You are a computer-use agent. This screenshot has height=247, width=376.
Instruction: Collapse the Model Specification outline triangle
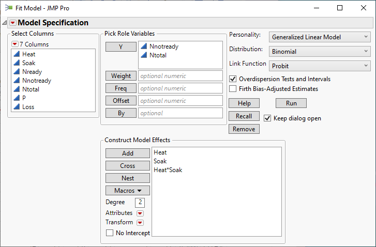point(5,23)
